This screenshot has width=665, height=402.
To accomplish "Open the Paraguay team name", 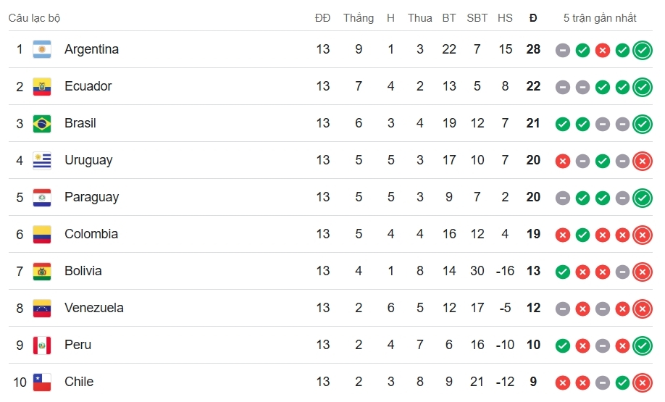I will (91, 197).
